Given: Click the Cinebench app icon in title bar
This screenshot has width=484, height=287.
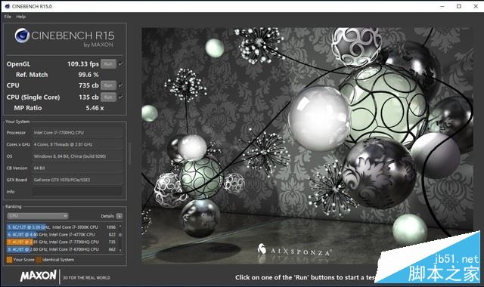Looking at the screenshot, I should click(x=7, y=6).
